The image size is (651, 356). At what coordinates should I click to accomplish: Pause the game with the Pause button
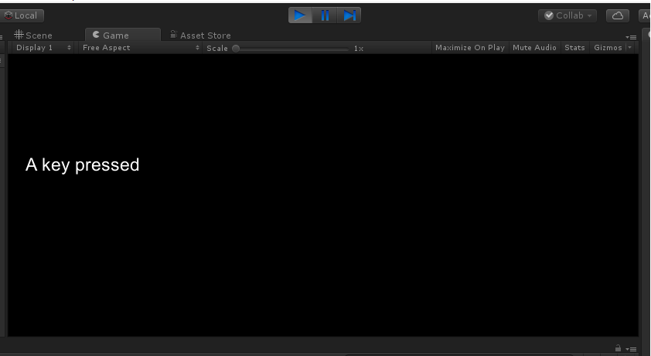click(325, 15)
